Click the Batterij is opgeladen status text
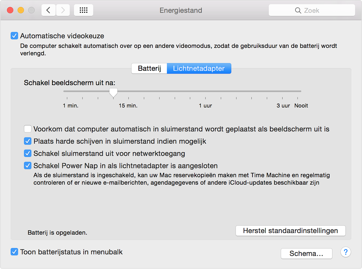The image size is (362, 269). pos(57,233)
